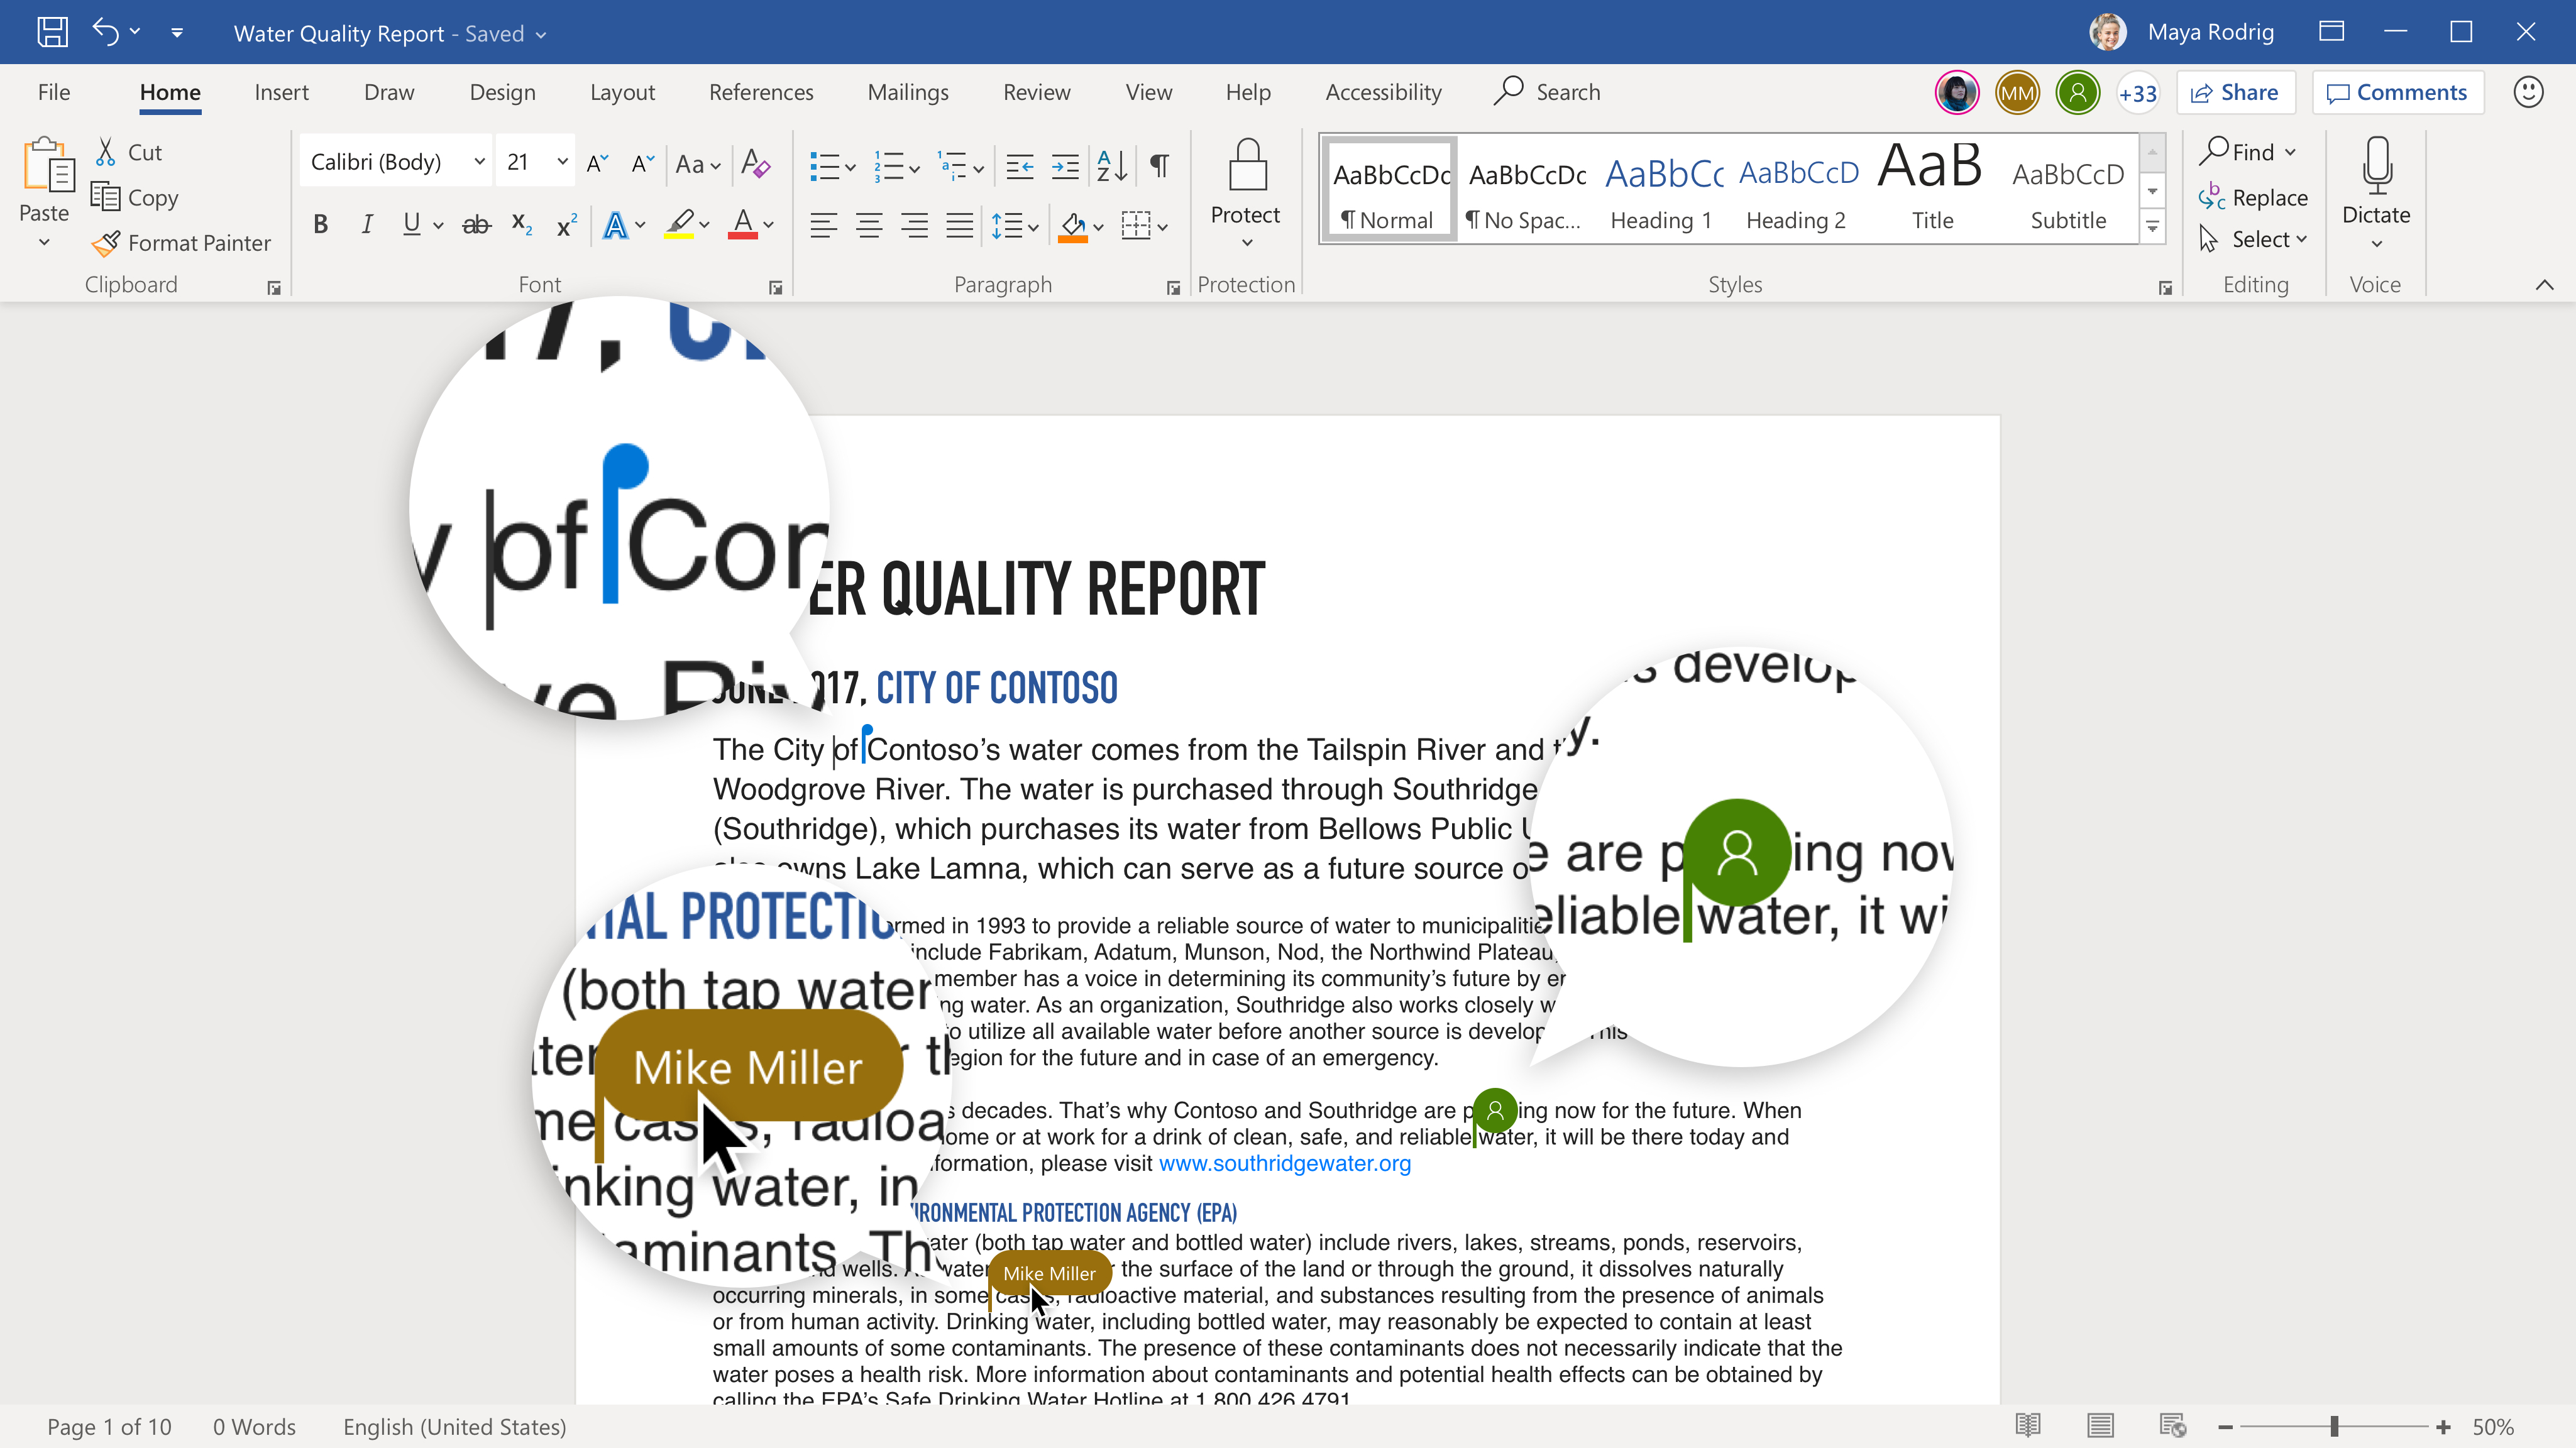Image resolution: width=2576 pixels, height=1448 pixels.
Task: Open Change Case Aa dropdown
Action: [x=698, y=164]
